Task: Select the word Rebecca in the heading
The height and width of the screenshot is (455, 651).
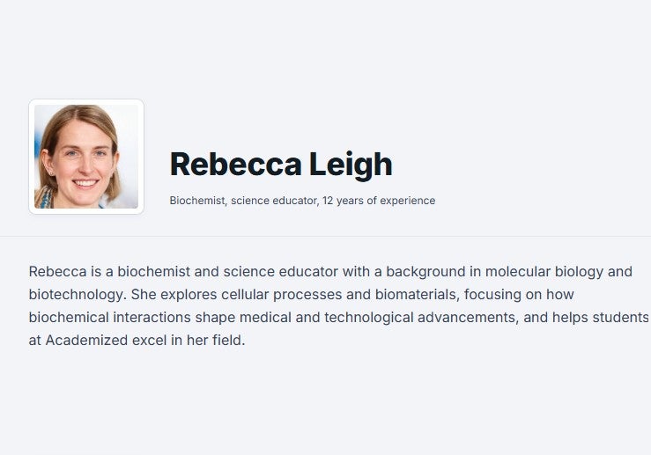Action: point(236,165)
